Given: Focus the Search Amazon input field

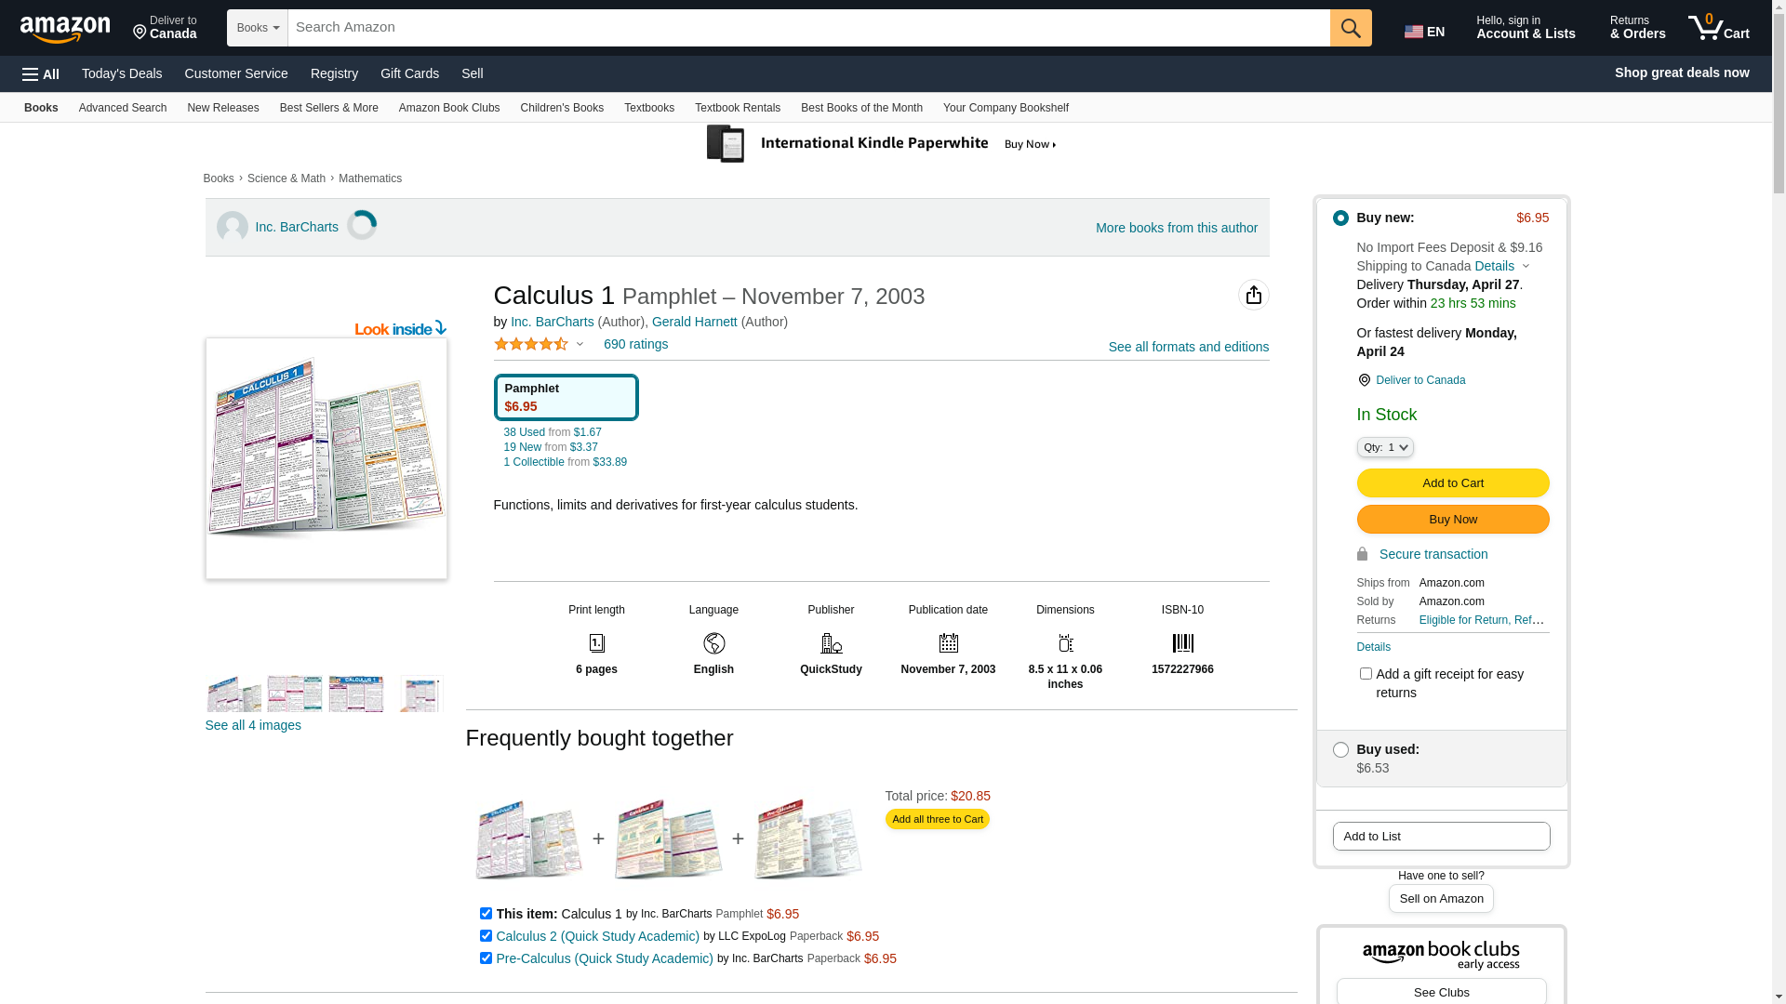Looking at the screenshot, I should coord(807,28).
